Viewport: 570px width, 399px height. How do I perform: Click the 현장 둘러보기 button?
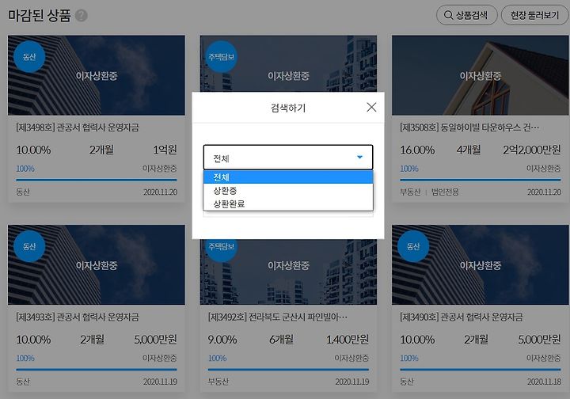pyautogui.click(x=534, y=15)
